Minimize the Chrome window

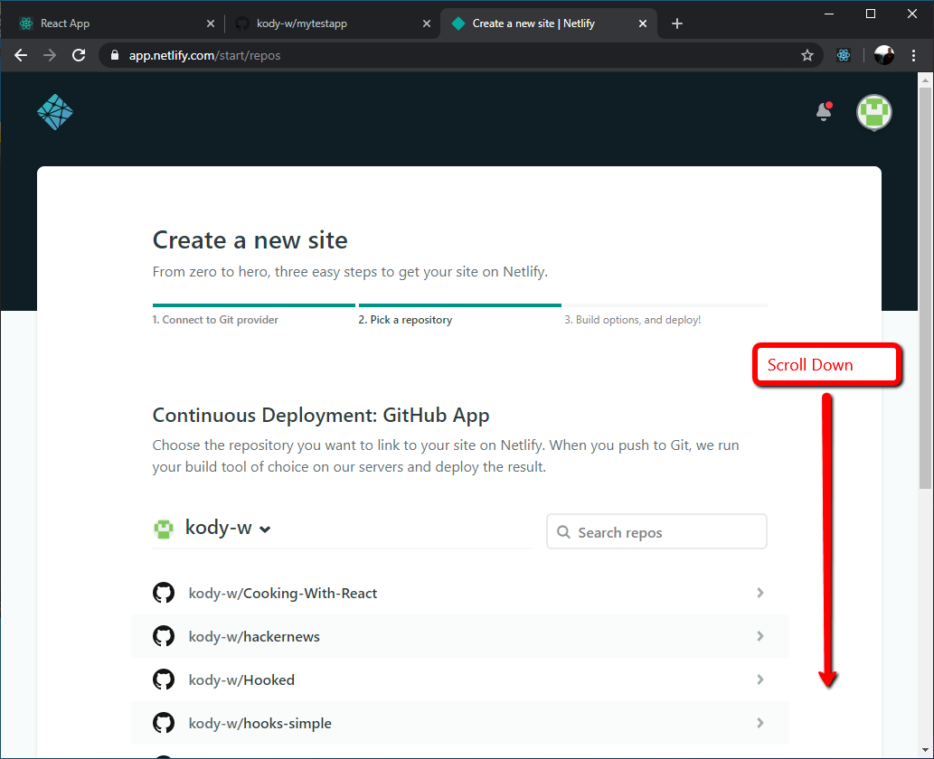pos(828,14)
